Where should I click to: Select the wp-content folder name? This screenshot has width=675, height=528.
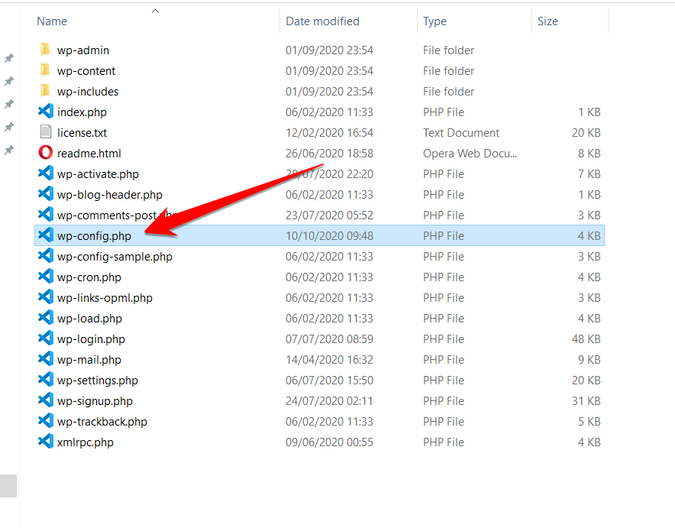point(86,71)
